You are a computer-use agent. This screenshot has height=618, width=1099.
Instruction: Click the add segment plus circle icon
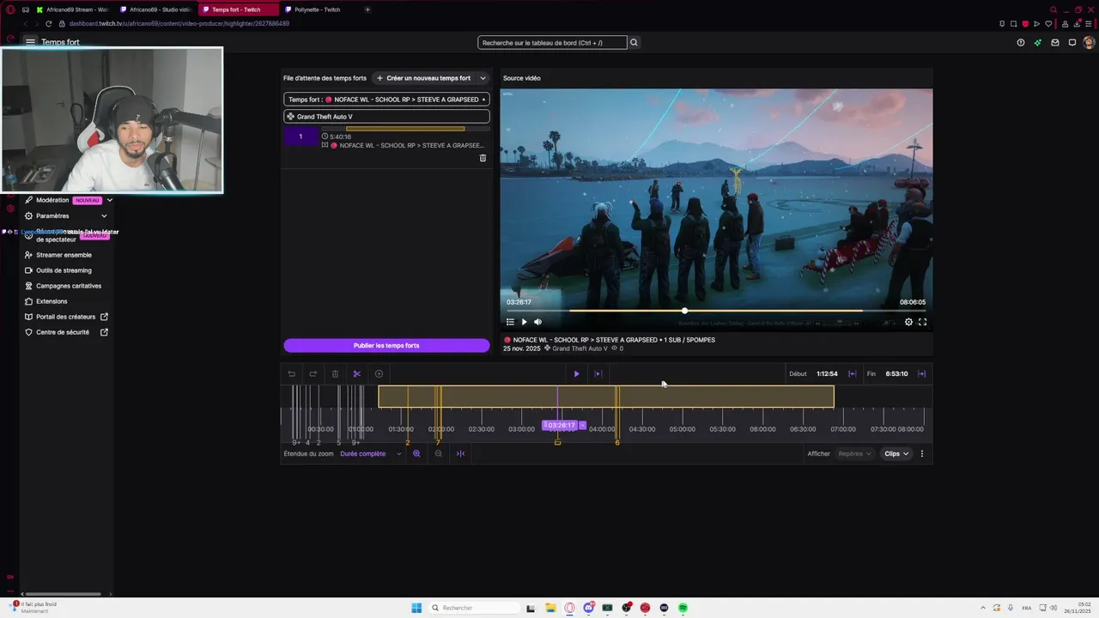pos(379,373)
